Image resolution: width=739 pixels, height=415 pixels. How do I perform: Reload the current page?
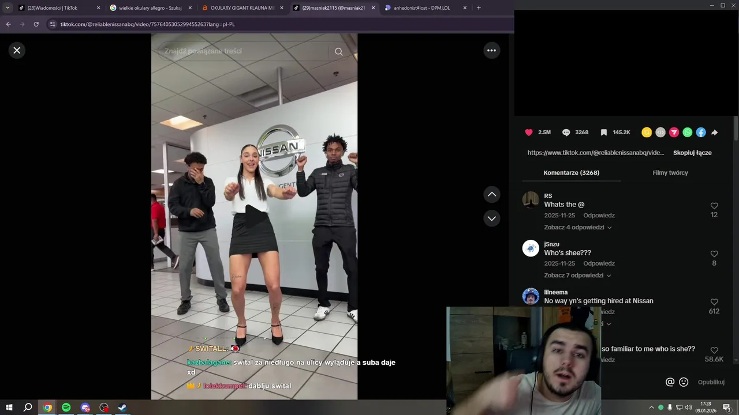tap(36, 24)
